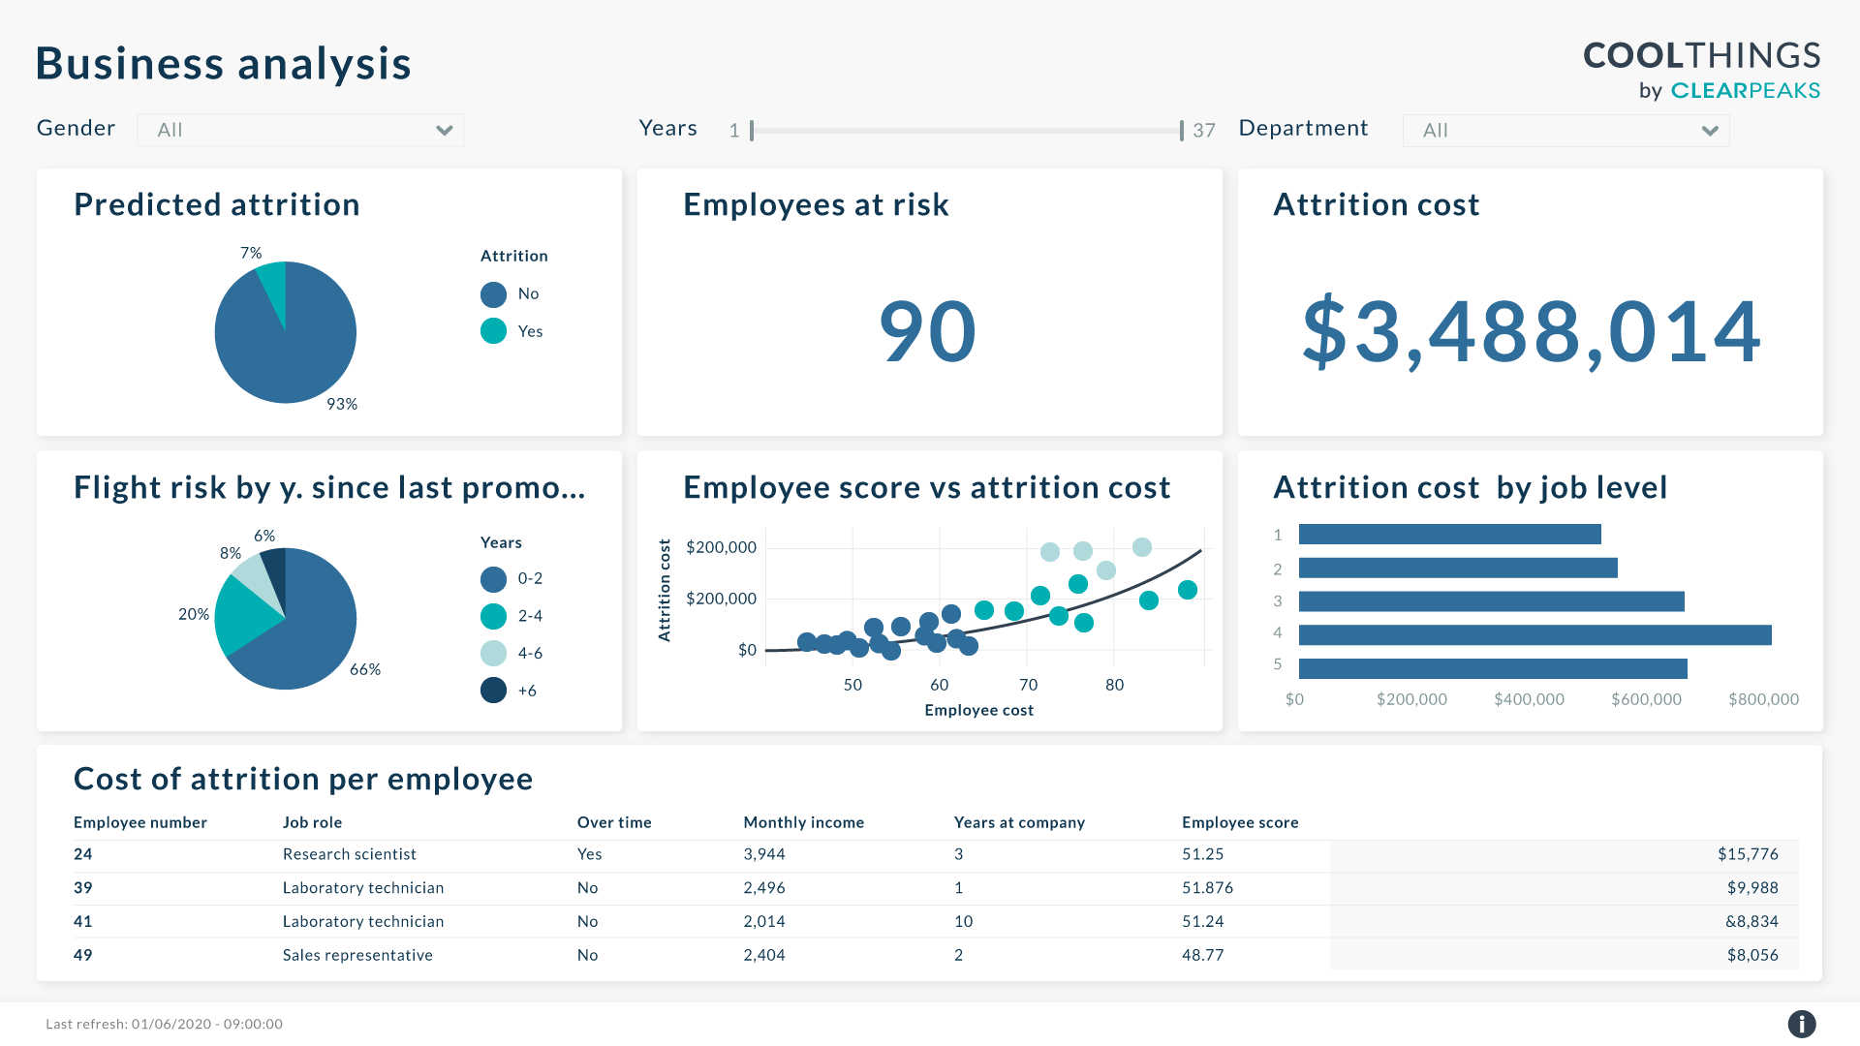The image size is (1860, 1046).
Task: Click the job level 3 bar
Action: (1491, 601)
